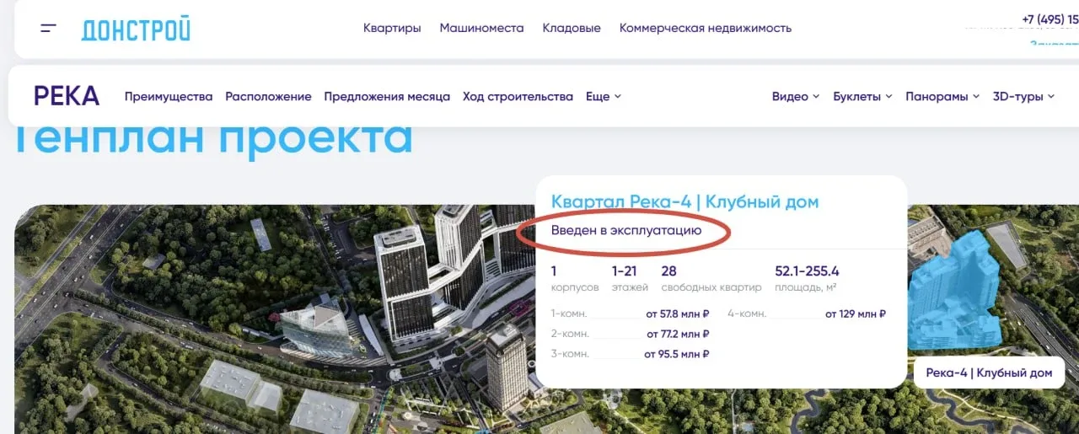Click the Квартал Река-4 Клубный дом title
This screenshot has width=1079, height=434.
[684, 201]
